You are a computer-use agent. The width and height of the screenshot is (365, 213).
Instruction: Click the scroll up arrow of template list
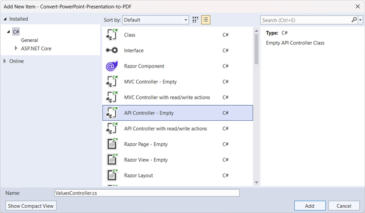[x=256, y=31]
